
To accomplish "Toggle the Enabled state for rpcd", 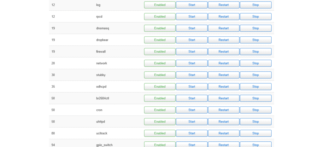I will coord(160,17).
